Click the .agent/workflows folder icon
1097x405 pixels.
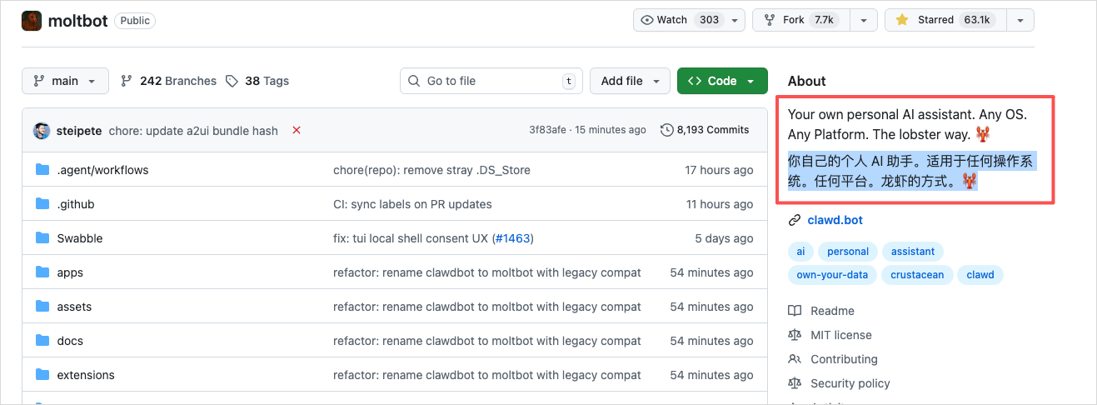[x=43, y=170]
